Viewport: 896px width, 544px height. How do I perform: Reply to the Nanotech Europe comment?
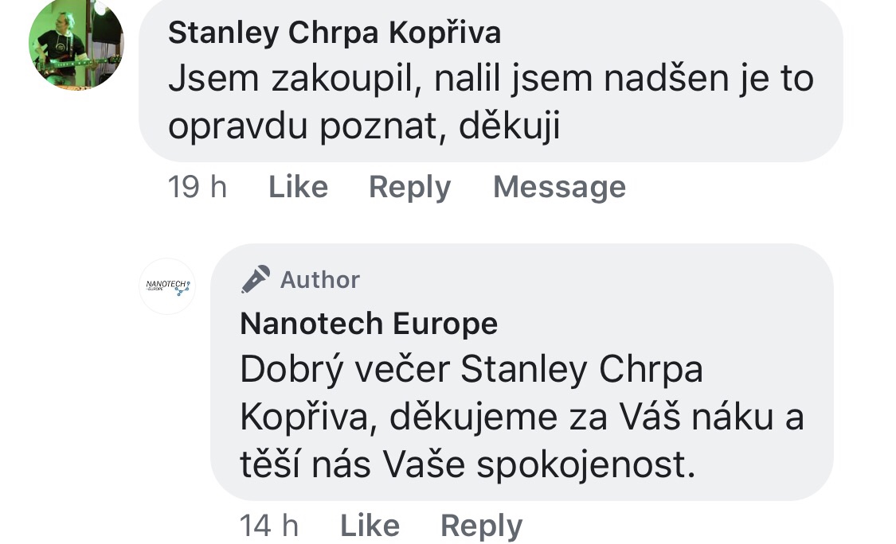coord(481,526)
